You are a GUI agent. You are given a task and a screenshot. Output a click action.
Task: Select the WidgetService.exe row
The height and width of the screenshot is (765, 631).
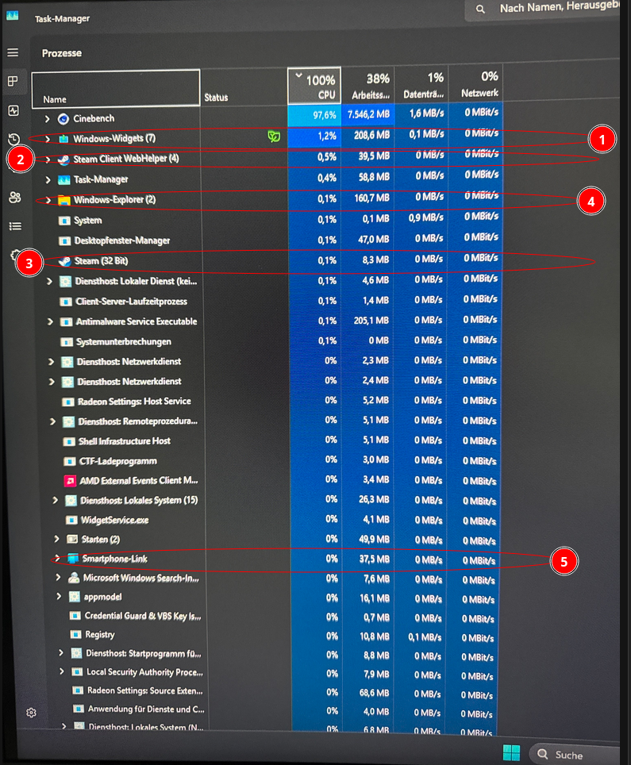pyautogui.click(x=271, y=520)
